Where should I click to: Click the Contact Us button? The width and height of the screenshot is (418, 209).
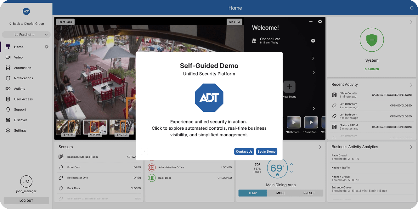point(244,151)
